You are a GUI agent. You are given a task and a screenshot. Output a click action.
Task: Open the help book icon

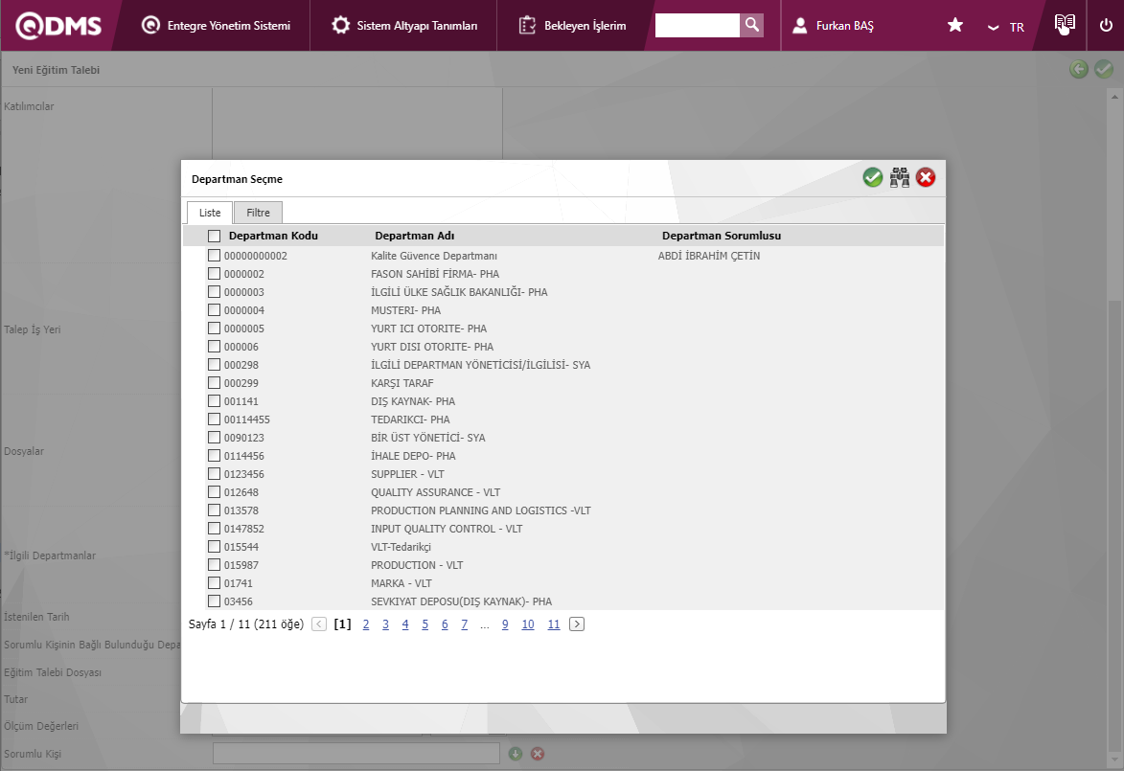coord(1065,25)
